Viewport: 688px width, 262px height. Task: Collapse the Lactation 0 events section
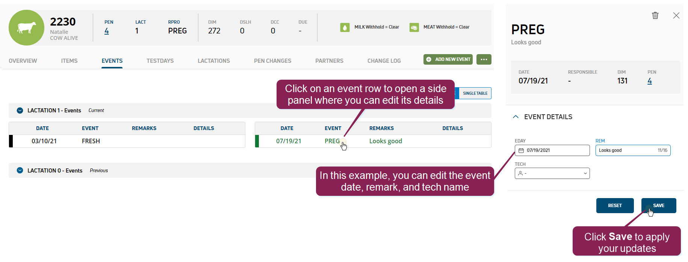point(20,171)
